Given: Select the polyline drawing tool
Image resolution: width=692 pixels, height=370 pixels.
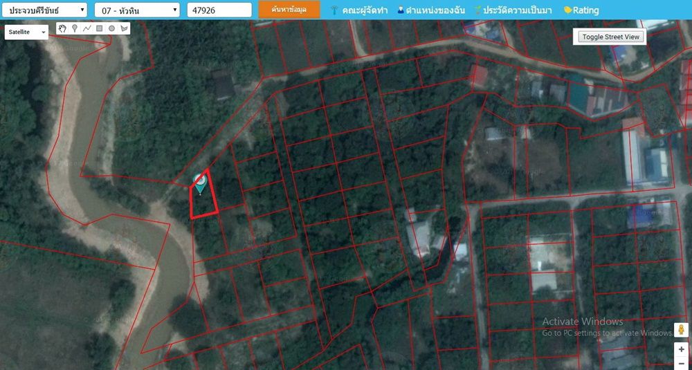Looking at the screenshot, I should pyautogui.click(x=86, y=29).
